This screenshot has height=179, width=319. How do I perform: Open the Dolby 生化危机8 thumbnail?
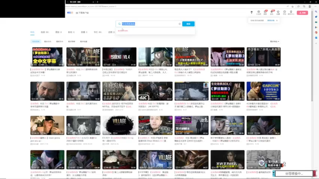point(191,125)
